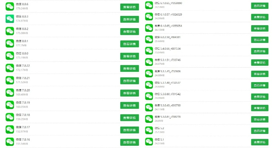This screenshot has width=272, height=148.
Task: Open the 微信 7.0.20 title link
Action: (23, 90)
